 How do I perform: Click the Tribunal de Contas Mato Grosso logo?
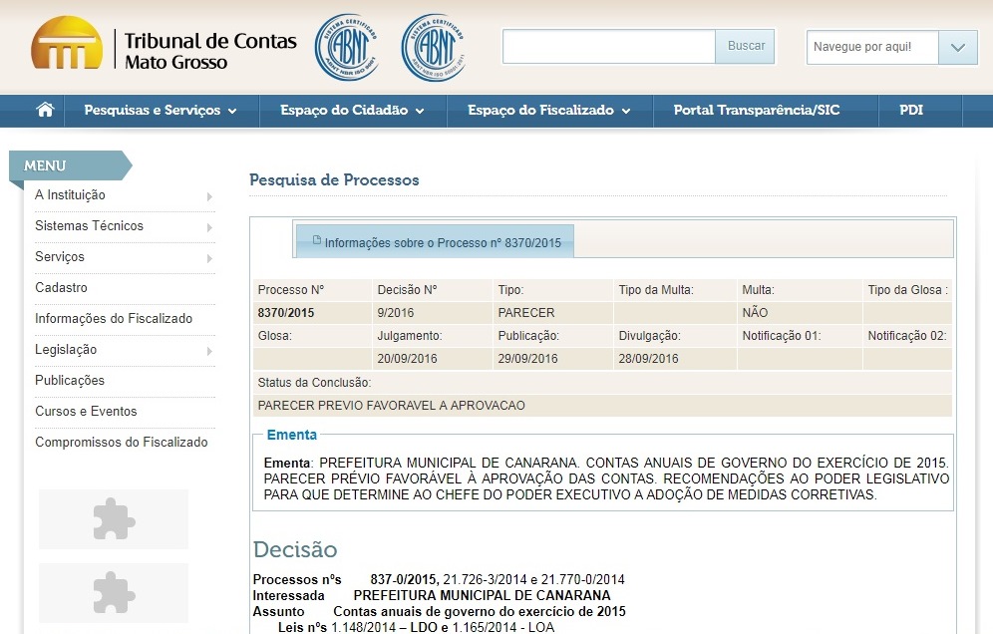[165, 47]
